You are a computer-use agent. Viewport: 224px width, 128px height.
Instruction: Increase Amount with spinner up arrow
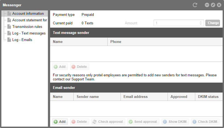[x=201, y=22]
